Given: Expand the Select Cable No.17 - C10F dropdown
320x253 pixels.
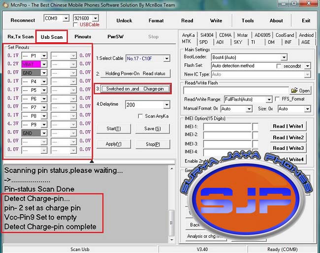Looking at the screenshot, I should point(167,58).
